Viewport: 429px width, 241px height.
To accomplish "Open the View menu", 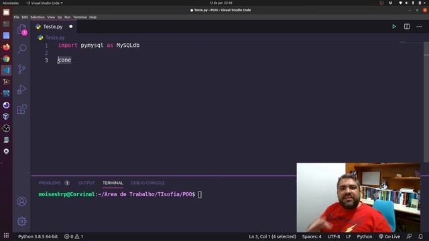I will pyautogui.click(x=51, y=17).
